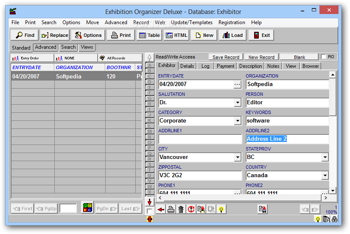Screen dimensions: 350x234
Task: Expand the SALUTATION dropdown
Action: tap(238, 103)
